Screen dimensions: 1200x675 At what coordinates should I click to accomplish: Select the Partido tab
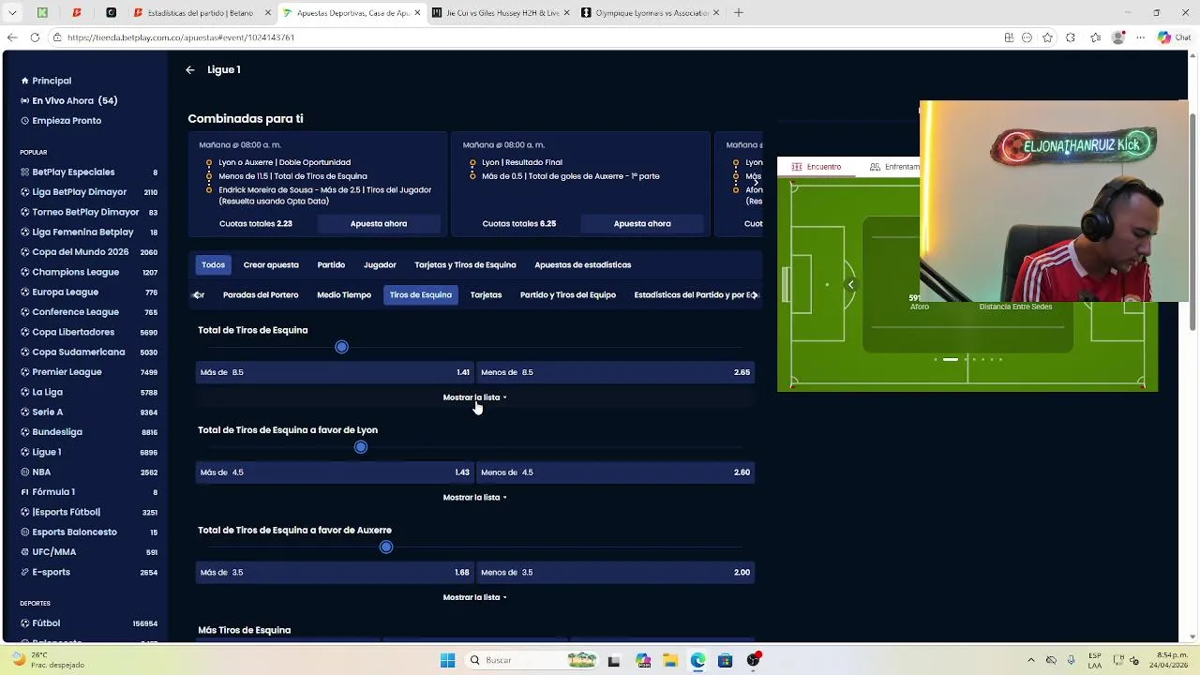[x=331, y=264]
